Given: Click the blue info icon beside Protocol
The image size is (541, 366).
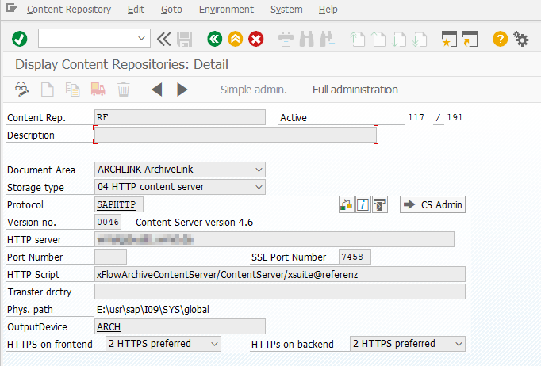Looking at the screenshot, I should (x=363, y=205).
